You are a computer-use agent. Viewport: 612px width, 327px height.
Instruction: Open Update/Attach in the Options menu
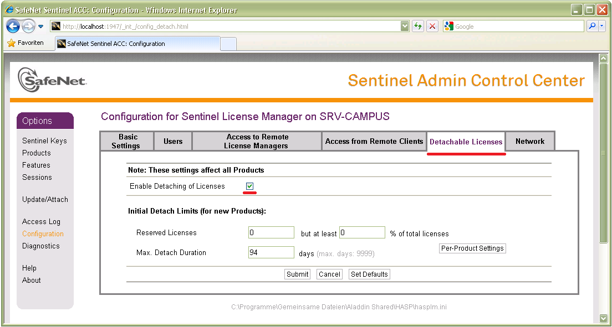45,199
